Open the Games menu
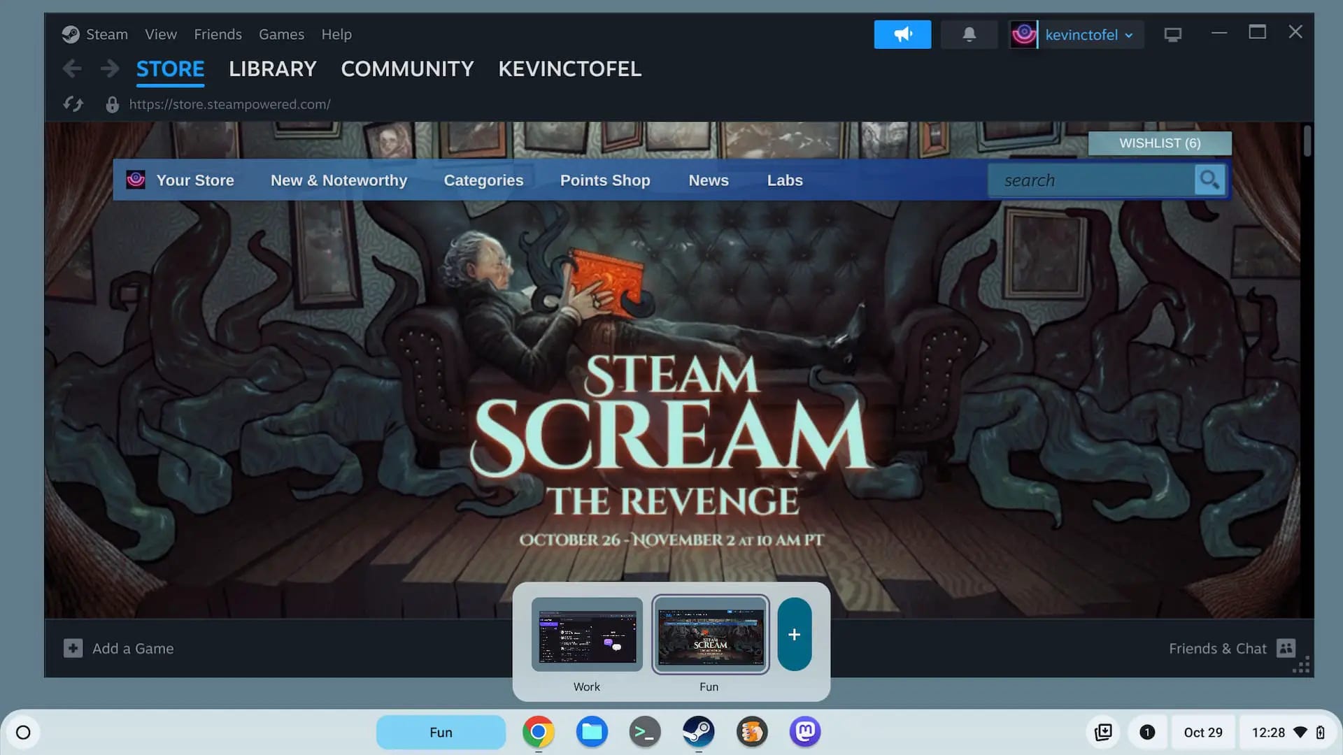The height and width of the screenshot is (755, 1343). click(x=281, y=34)
